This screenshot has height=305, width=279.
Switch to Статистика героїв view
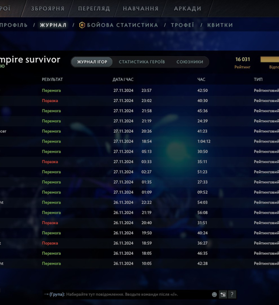click(x=142, y=62)
